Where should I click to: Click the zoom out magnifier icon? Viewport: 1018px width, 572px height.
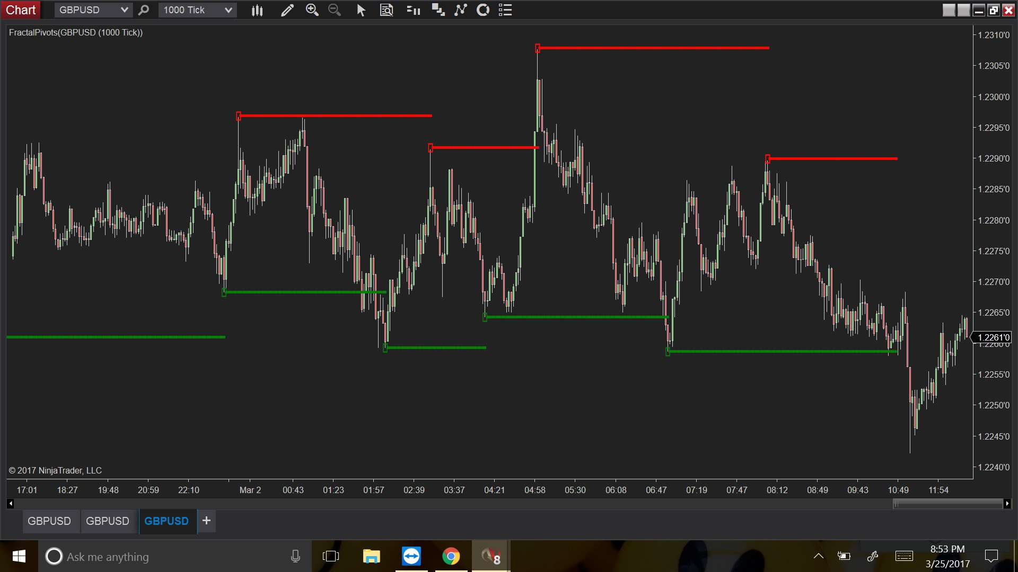coord(335,10)
